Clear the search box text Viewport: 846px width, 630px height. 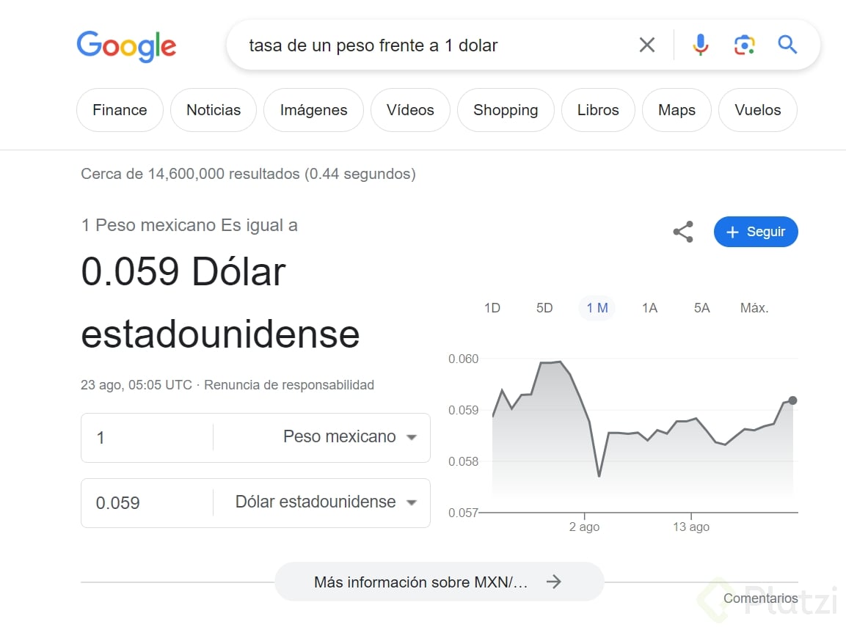pyautogui.click(x=646, y=45)
